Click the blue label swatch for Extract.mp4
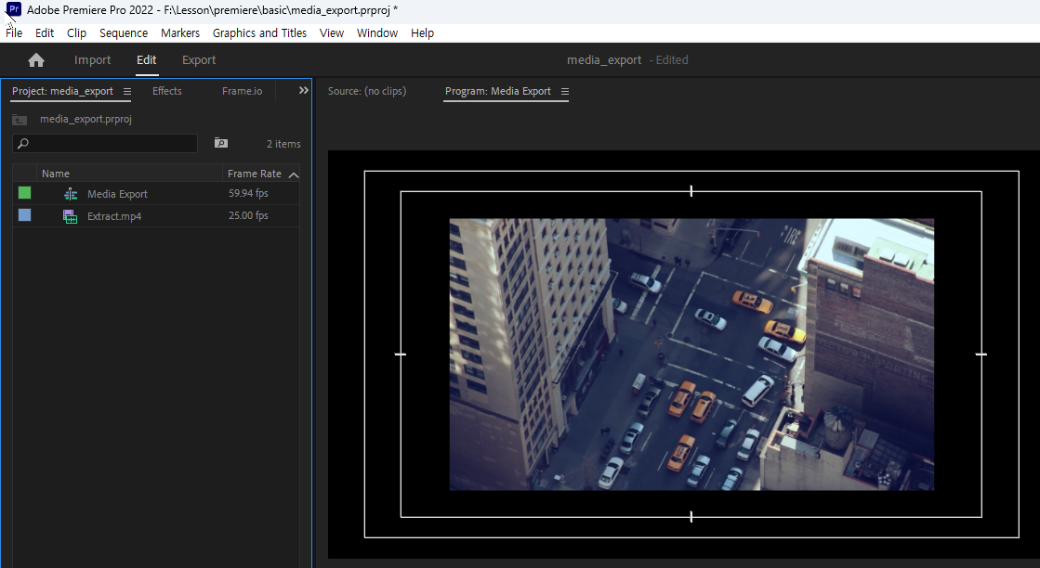This screenshot has width=1040, height=568. point(24,215)
